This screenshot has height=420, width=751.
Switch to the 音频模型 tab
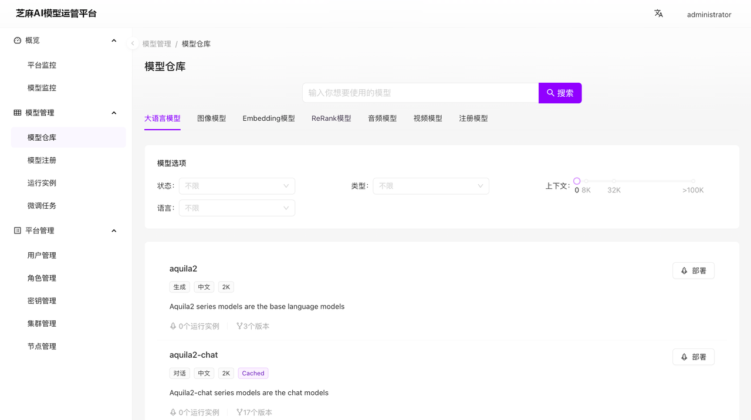[383, 118]
